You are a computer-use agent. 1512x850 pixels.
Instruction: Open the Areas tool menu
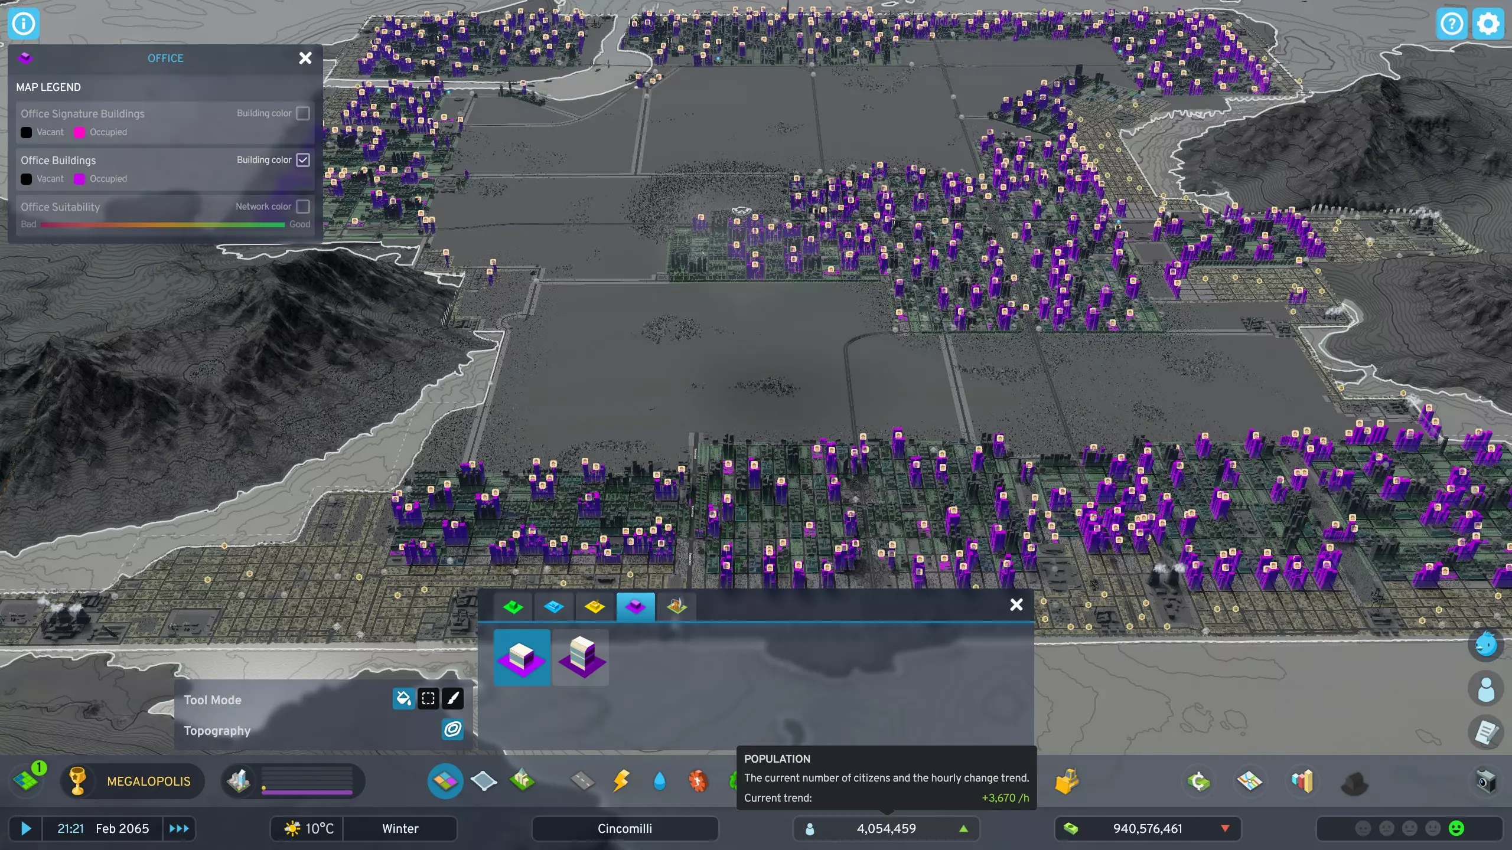(484, 781)
